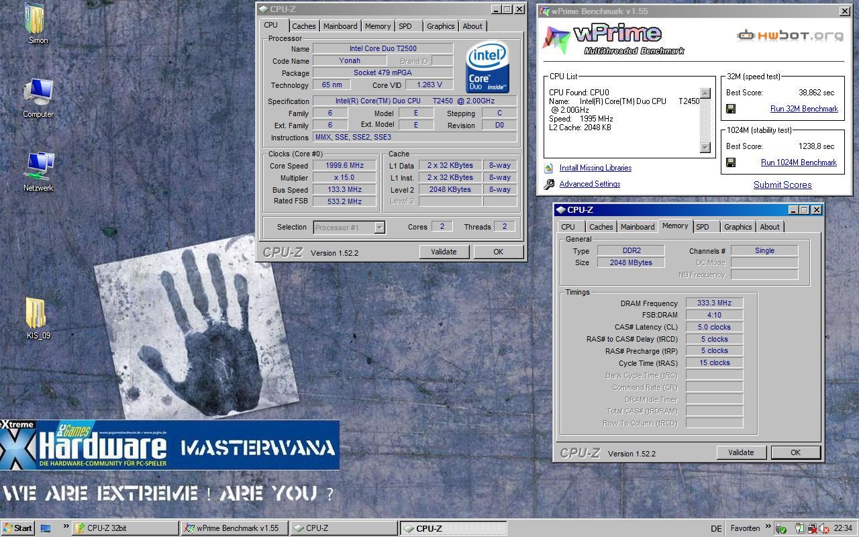Image resolution: width=859 pixels, height=537 pixels.
Task: Open Memory tab in the CPU-Z processor window
Action: [x=378, y=26]
